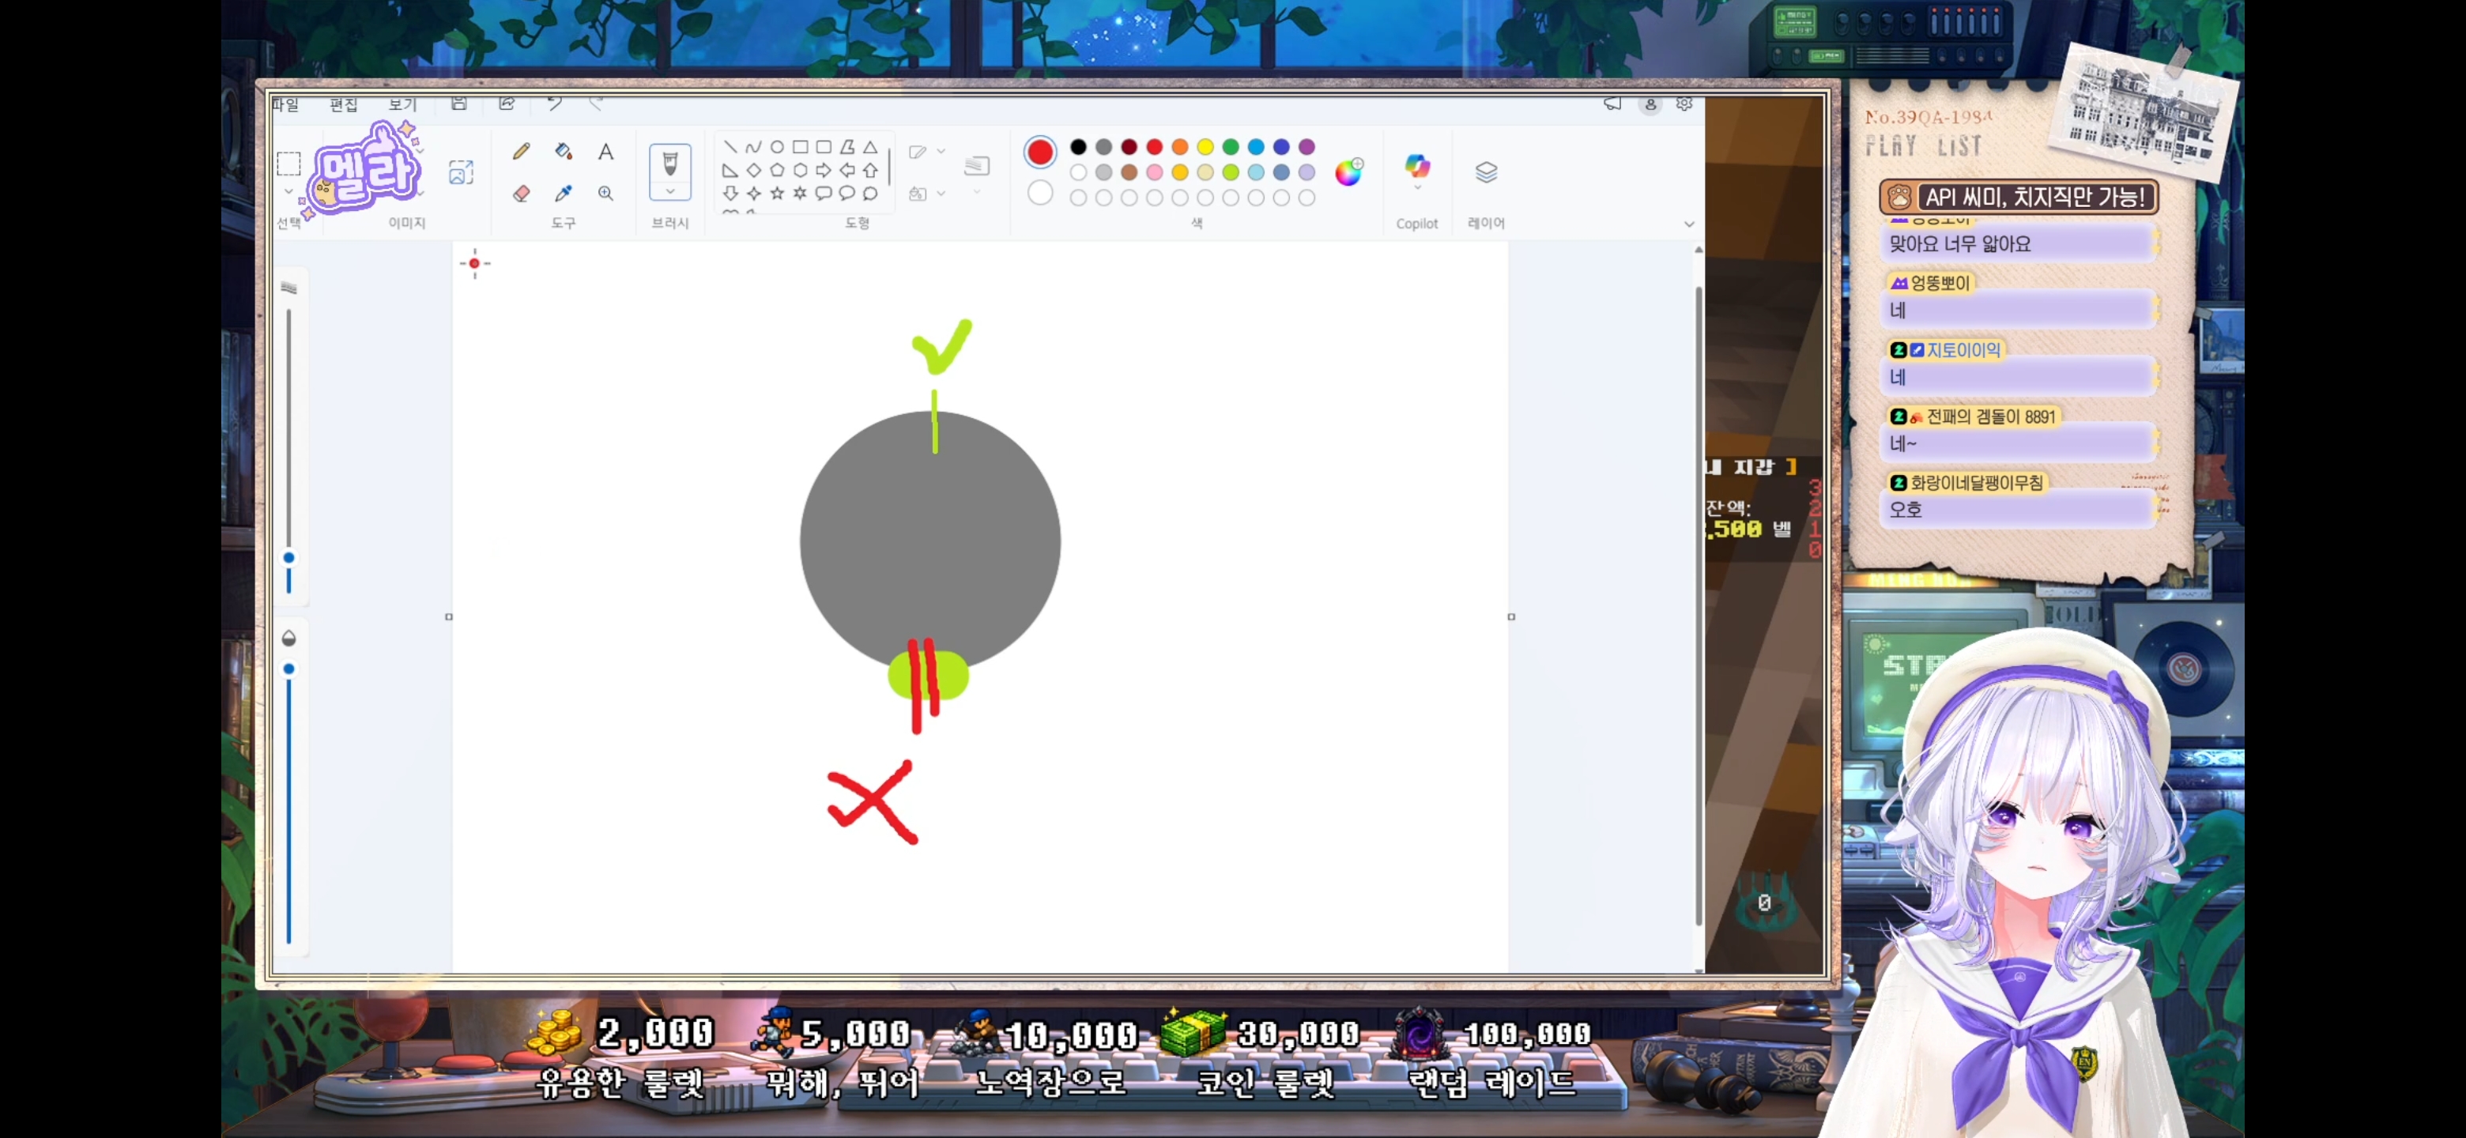2466x1138 pixels.
Task: Pick the Curve shape
Action: pos(753,146)
